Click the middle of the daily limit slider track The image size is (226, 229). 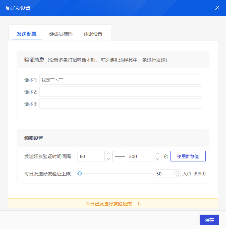pos(115,173)
